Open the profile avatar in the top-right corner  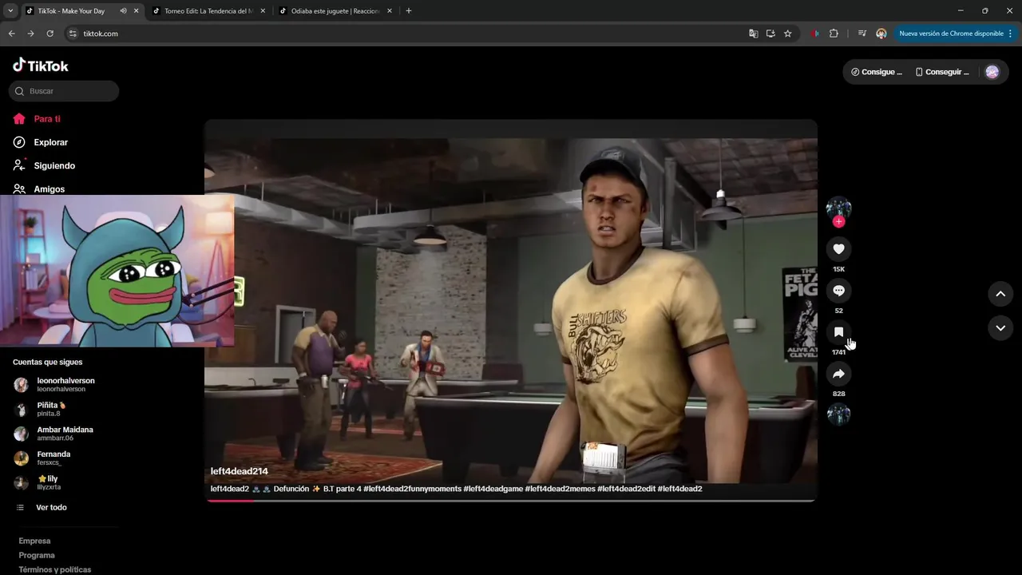(x=992, y=72)
